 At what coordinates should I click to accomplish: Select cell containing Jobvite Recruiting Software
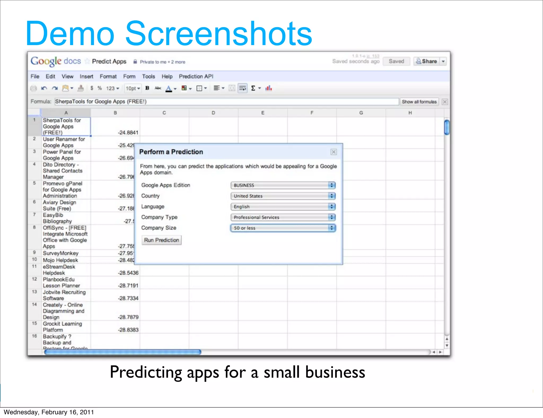[66, 295]
